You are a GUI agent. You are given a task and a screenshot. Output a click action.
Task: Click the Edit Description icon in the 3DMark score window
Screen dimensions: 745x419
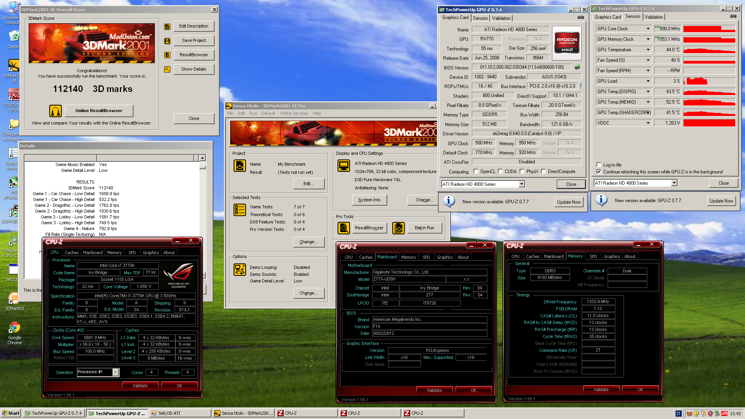[x=167, y=26]
